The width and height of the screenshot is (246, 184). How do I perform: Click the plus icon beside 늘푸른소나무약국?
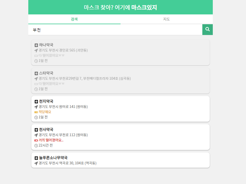click(x=36, y=158)
